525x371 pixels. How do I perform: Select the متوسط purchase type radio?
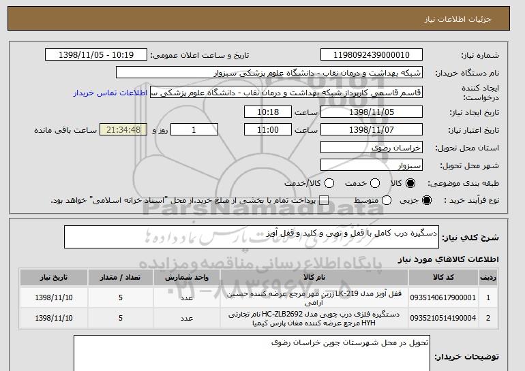[x=387, y=200]
